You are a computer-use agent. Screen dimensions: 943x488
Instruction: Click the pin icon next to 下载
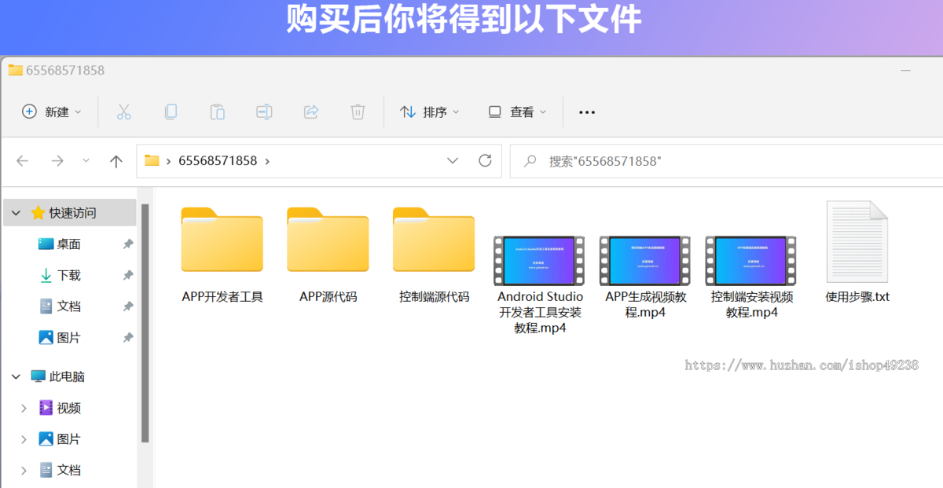(128, 275)
